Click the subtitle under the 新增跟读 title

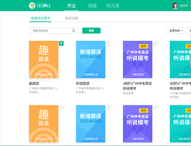[90, 90]
